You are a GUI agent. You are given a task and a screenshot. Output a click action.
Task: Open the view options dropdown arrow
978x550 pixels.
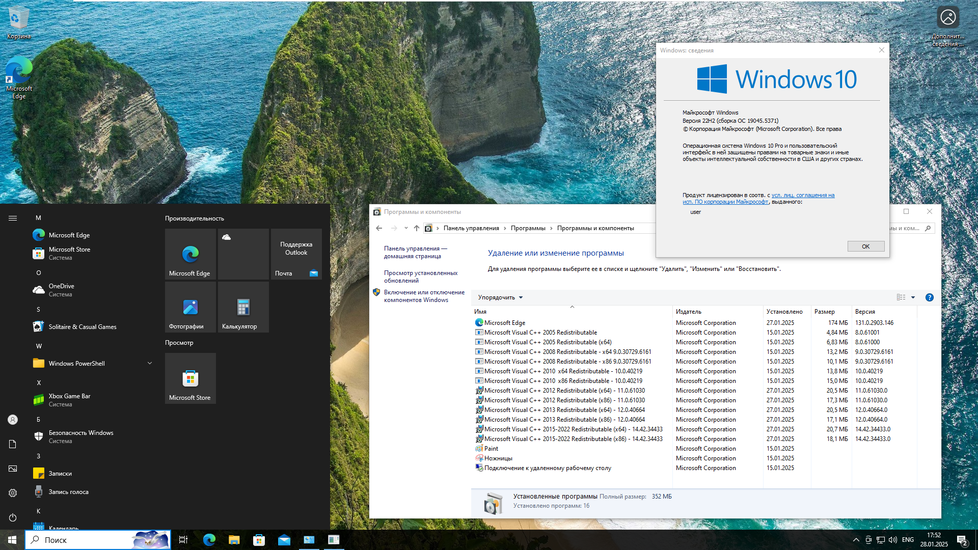pos(913,297)
